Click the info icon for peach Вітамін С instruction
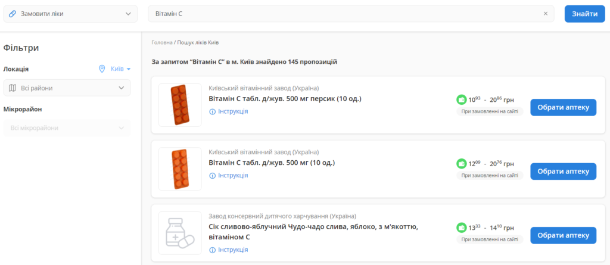 pos(213,111)
